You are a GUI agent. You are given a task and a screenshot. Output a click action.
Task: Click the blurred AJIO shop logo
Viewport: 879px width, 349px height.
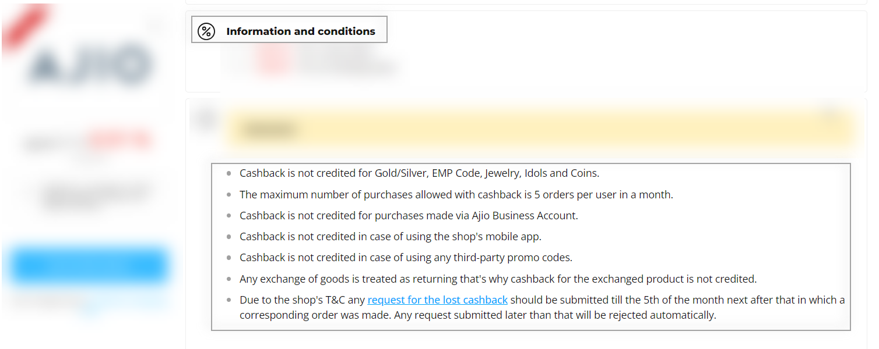coord(89,64)
